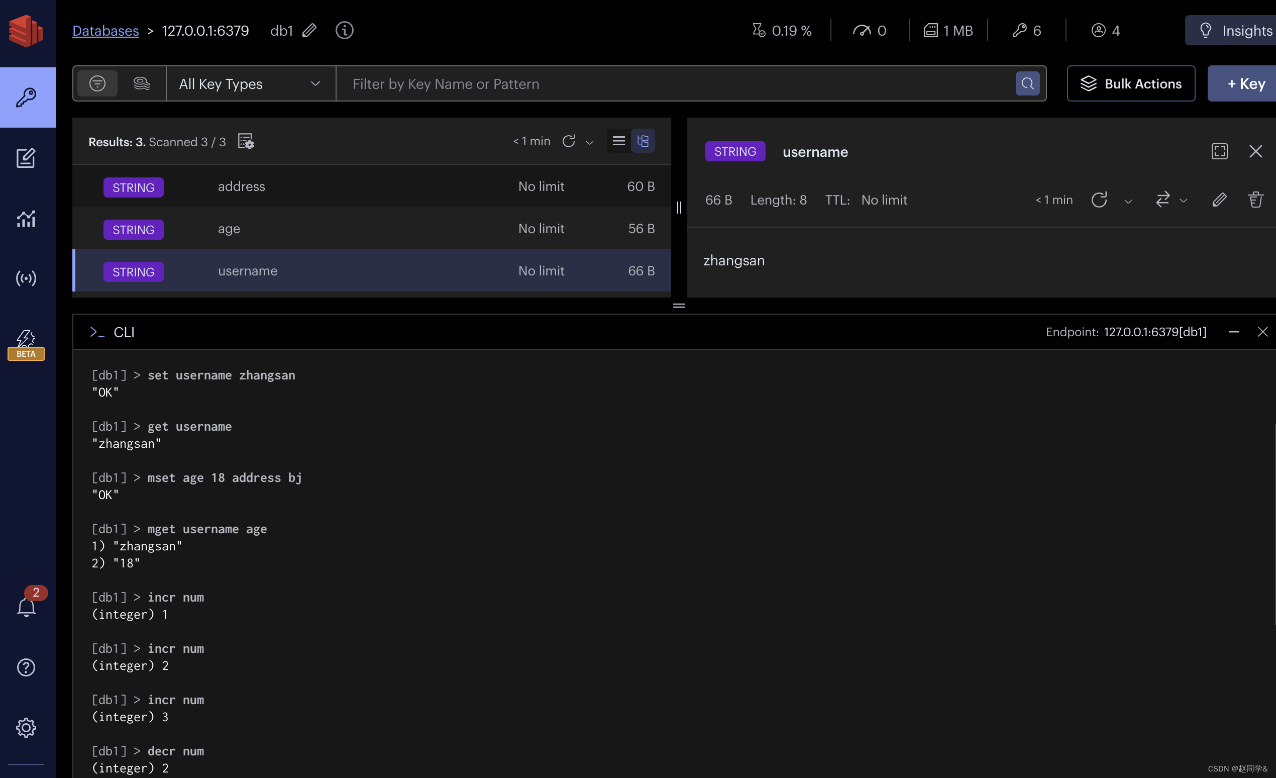The height and width of the screenshot is (778, 1276).
Task: Switch to tree view of keys
Action: pyautogui.click(x=643, y=141)
